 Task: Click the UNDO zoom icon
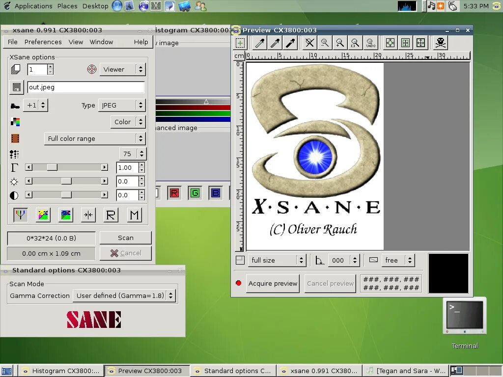click(x=370, y=43)
